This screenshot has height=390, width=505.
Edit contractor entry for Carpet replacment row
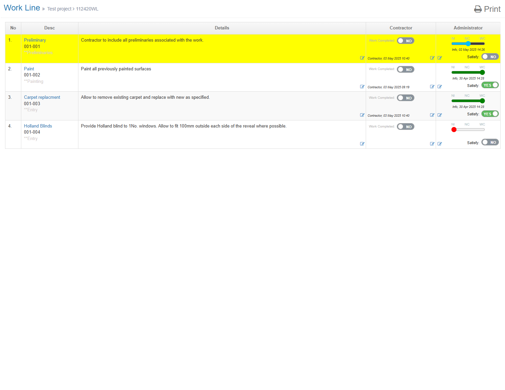[x=432, y=115]
